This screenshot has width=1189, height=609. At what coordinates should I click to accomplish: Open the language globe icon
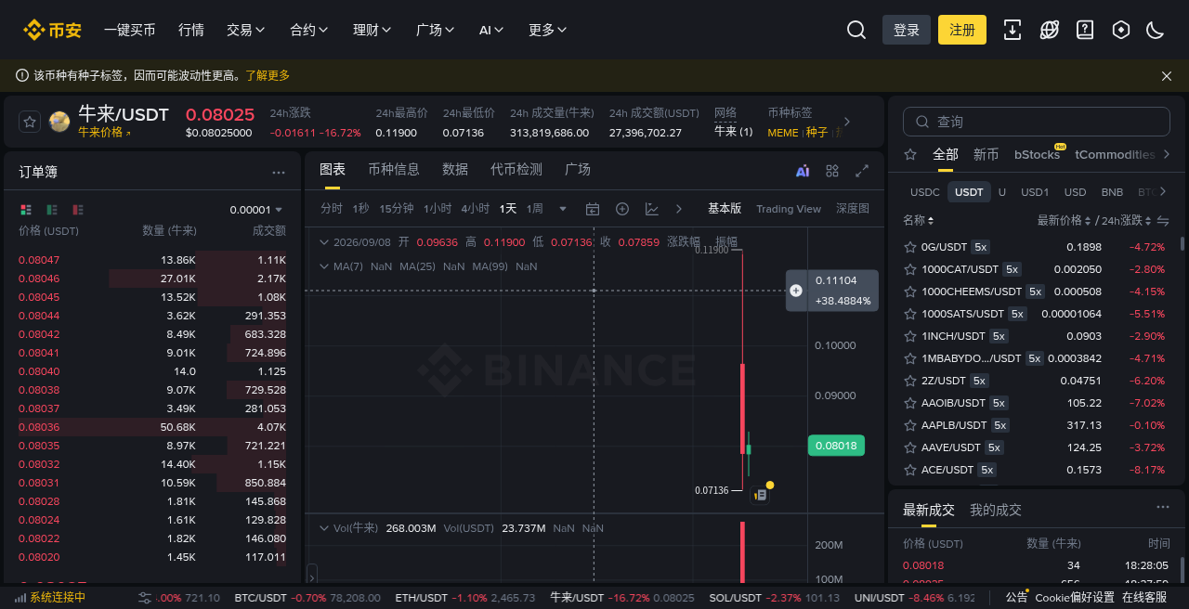pos(1050,30)
